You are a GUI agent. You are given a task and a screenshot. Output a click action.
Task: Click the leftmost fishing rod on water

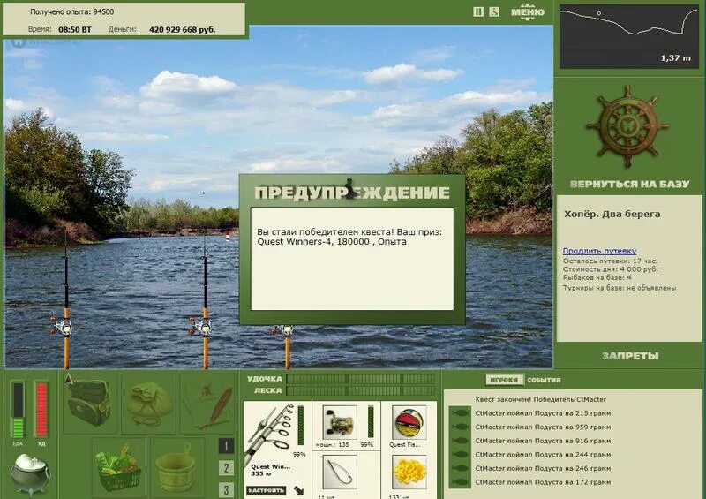pyautogui.click(x=65, y=298)
